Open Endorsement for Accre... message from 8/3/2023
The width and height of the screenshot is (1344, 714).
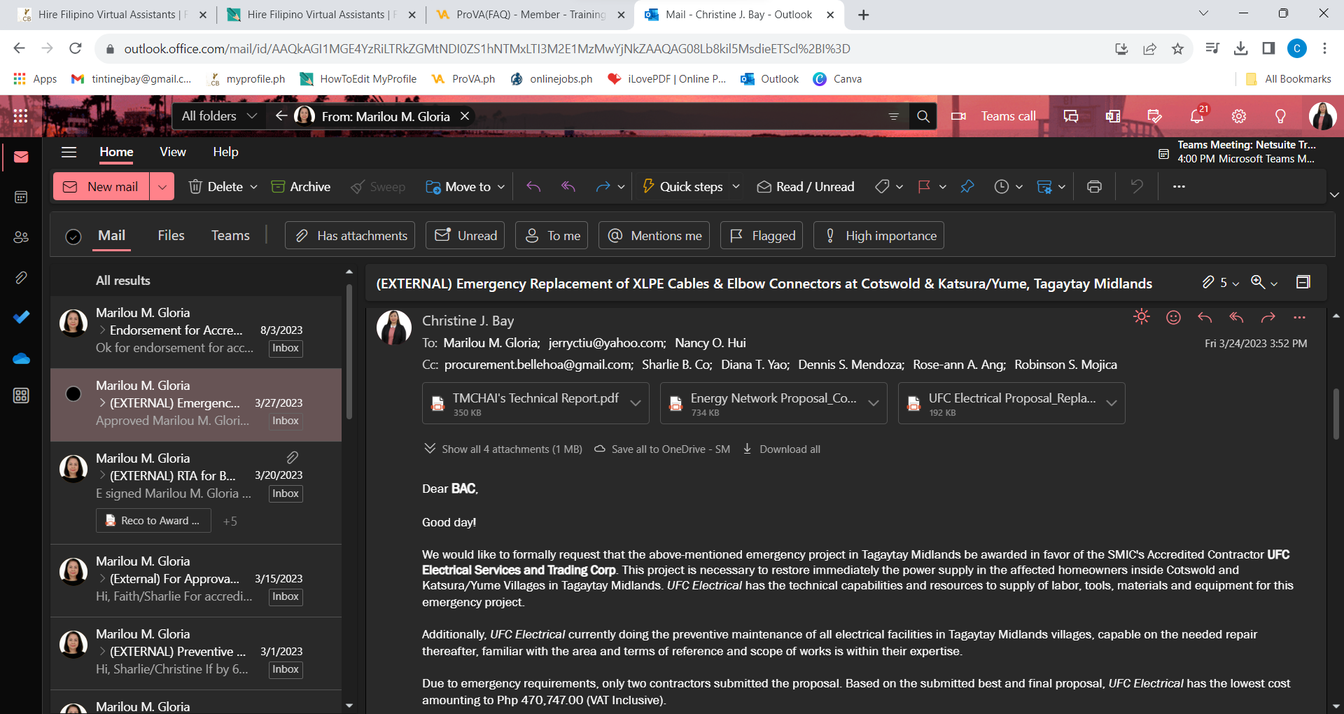[196, 332]
